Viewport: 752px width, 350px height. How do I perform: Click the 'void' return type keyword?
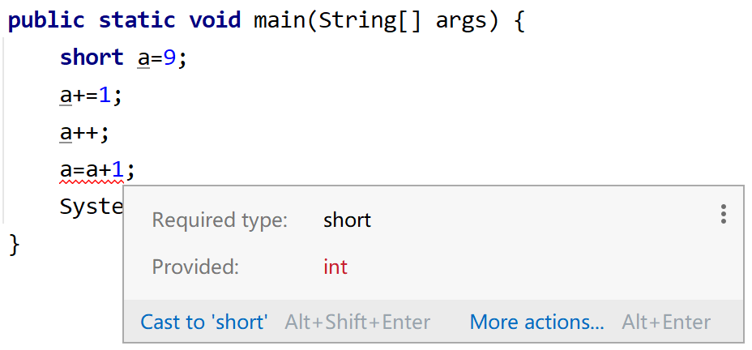(216, 20)
